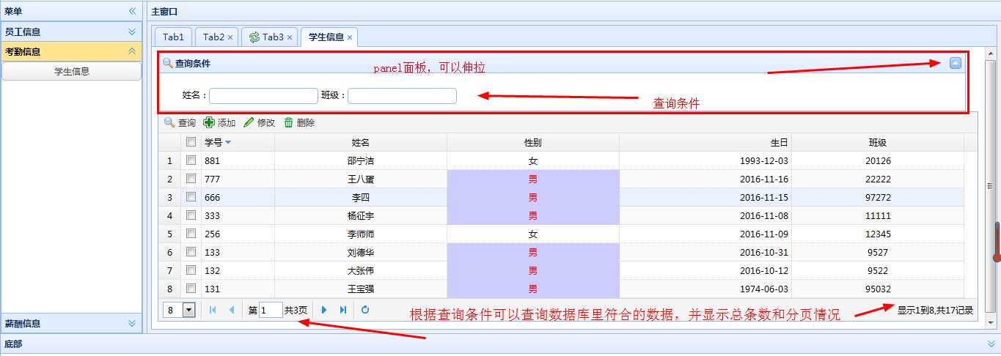The width and height of the screenshot is (1001, 356).
Task: Select the name cell 杨征宇
Action: [361, 215]
